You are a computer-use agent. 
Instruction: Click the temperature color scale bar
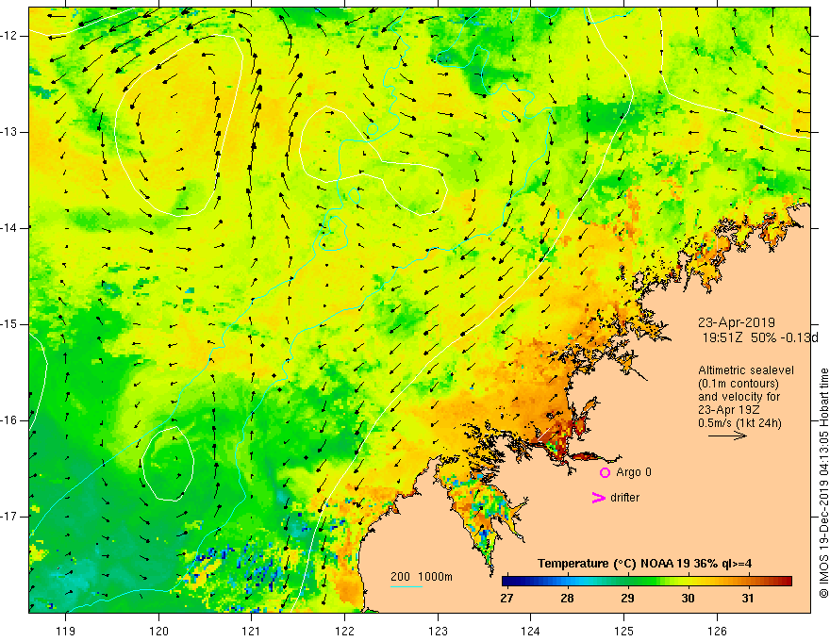647,582
